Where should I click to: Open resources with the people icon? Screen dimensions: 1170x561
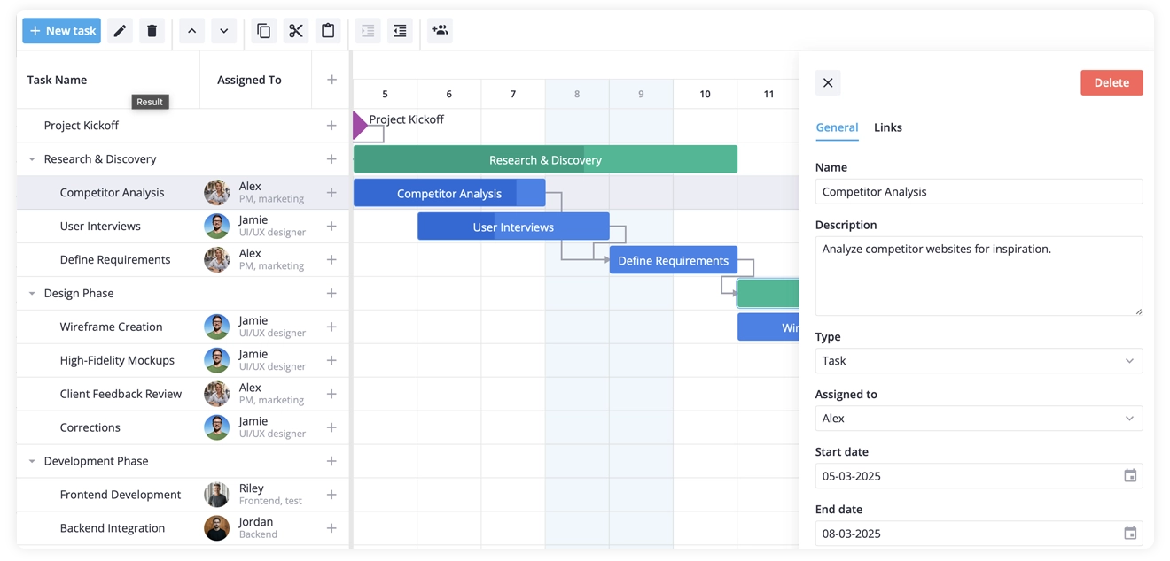(440, 31)
